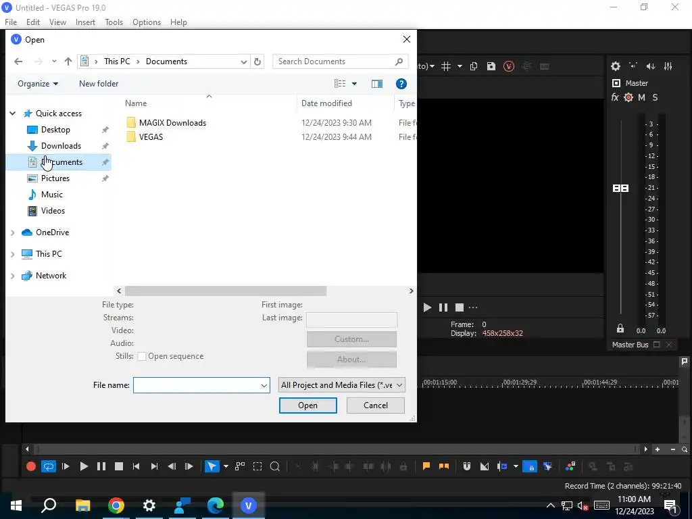Open the edit tool dropdown arrow
This screenshot has width=692, height=519.
[226, 466]
